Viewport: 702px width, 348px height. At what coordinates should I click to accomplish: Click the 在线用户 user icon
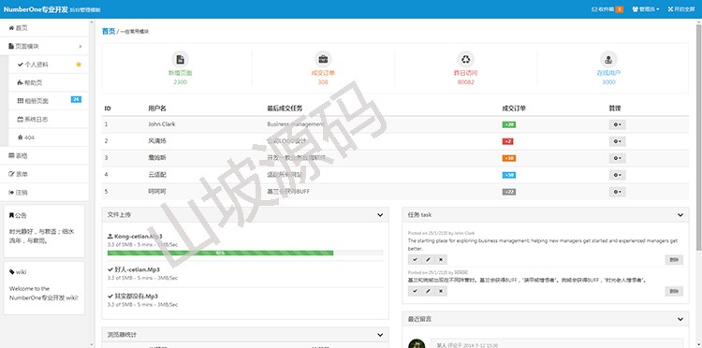click(608, 59)
